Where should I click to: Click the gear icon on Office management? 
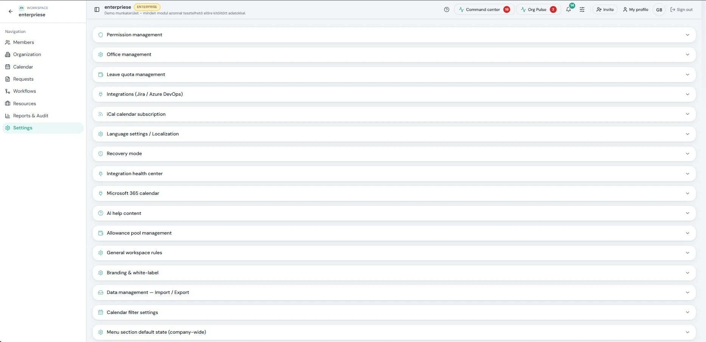[101, 54]
